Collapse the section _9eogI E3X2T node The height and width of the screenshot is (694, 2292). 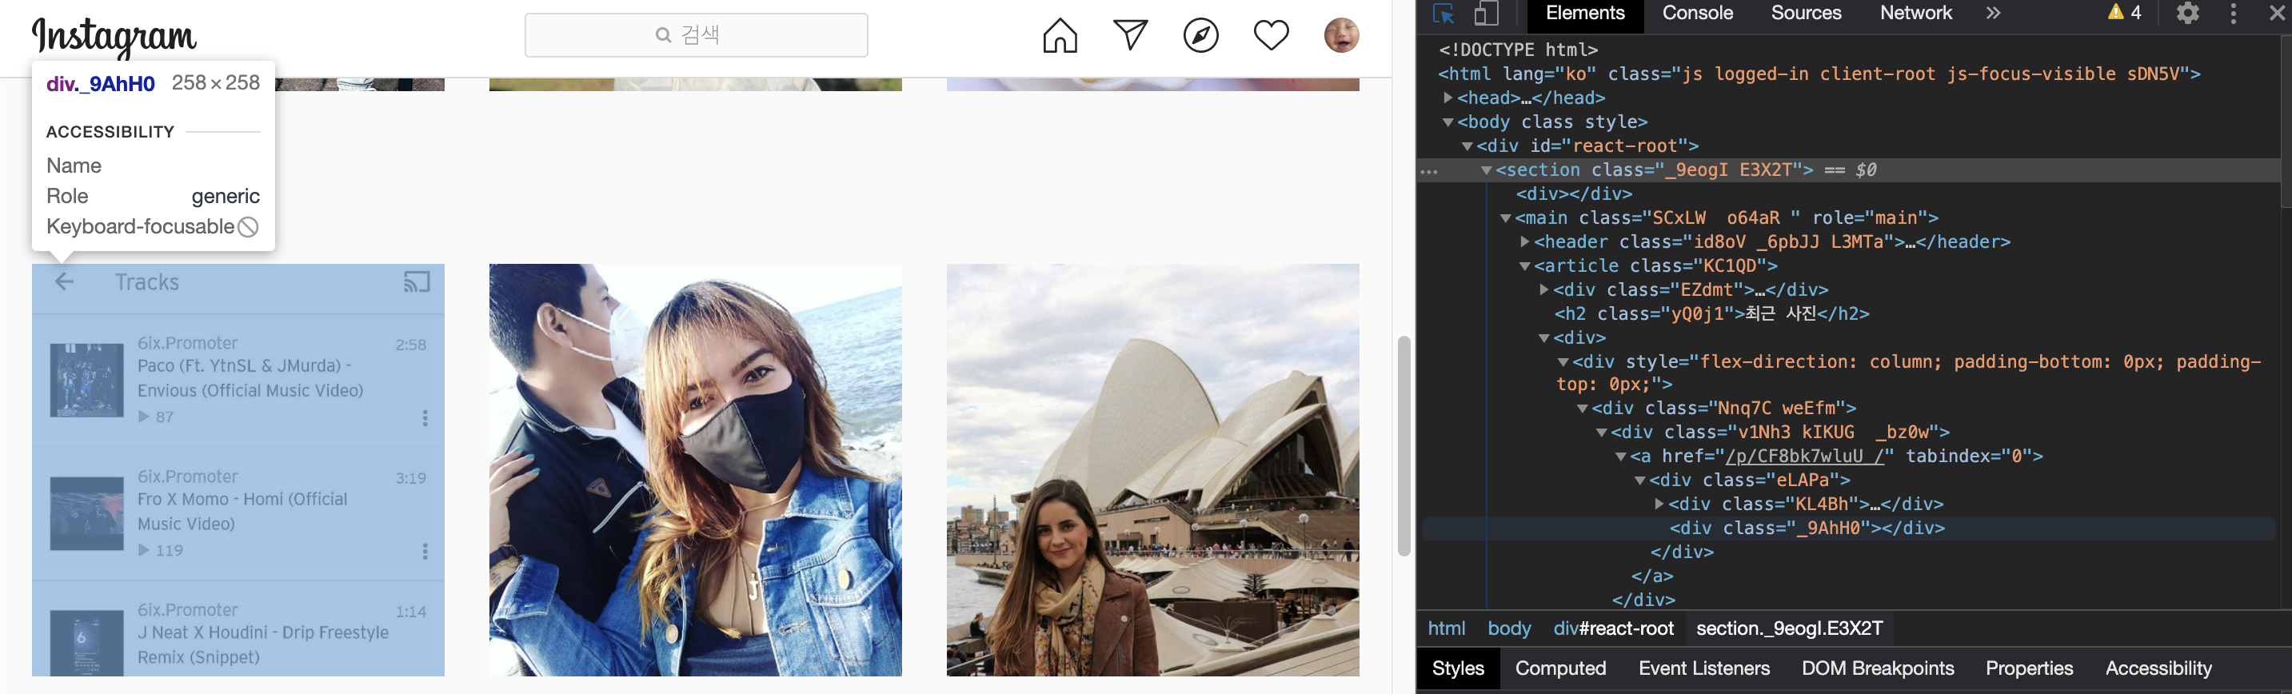[x=1486, y=170]
